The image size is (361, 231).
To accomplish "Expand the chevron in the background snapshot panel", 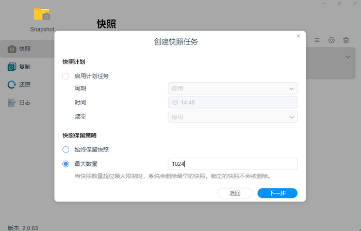I will click(348, 57).
